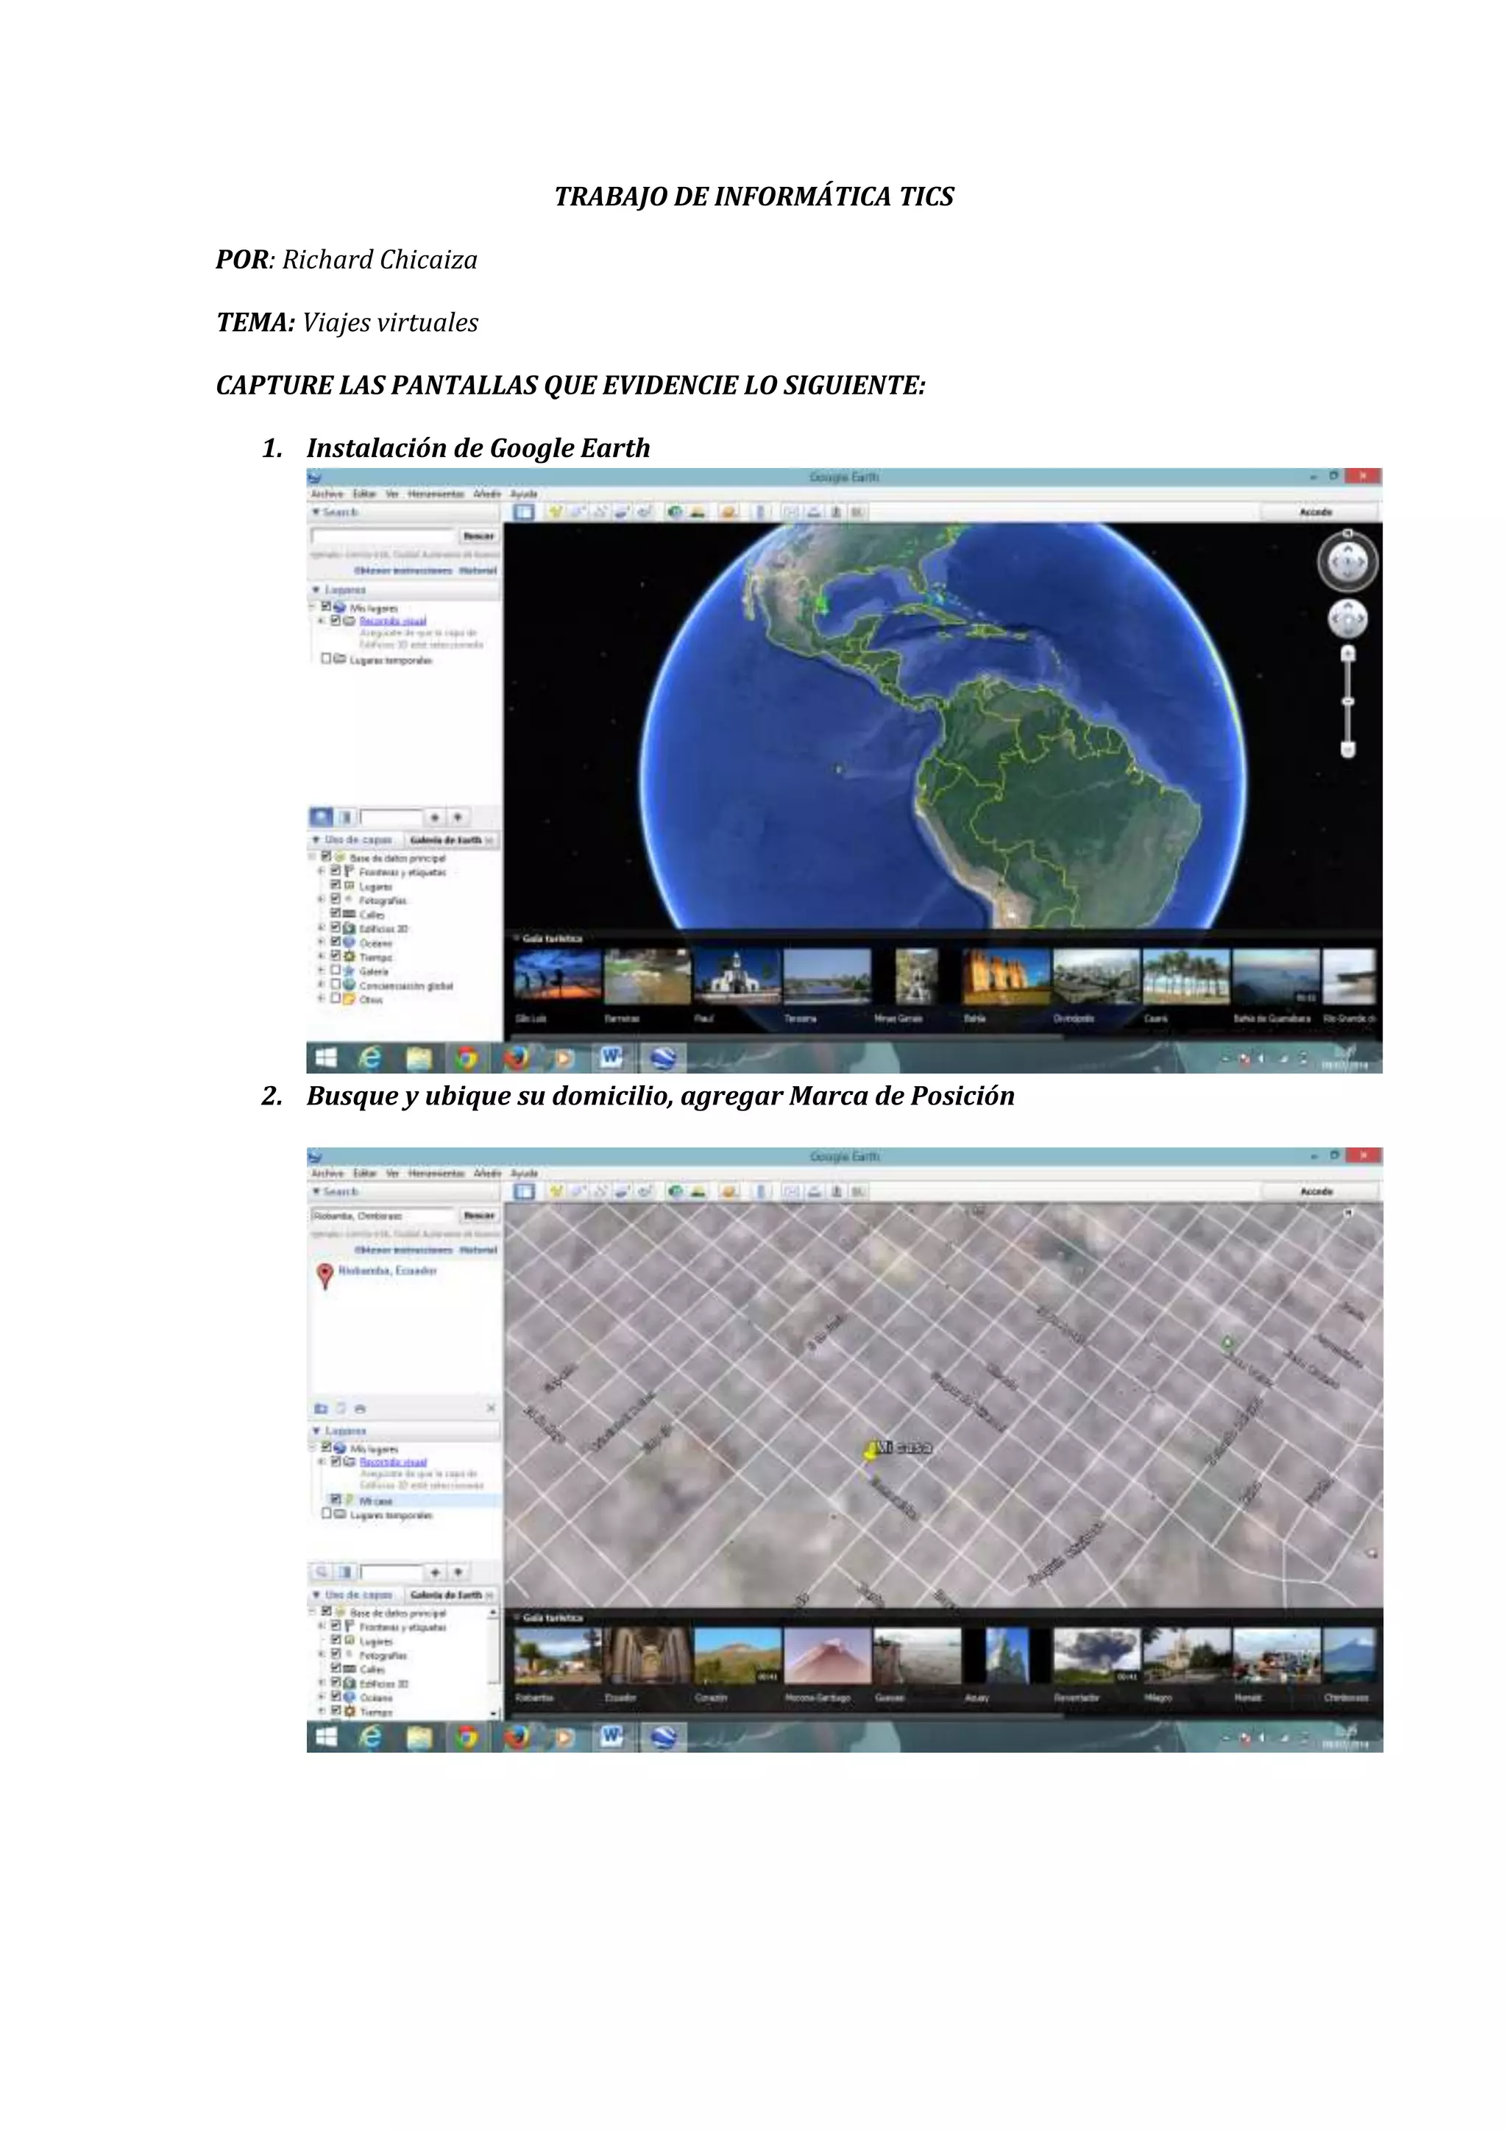
Task: Collapse the Lugares panel in the lower screenshot
Action: tap(316, 1431)
